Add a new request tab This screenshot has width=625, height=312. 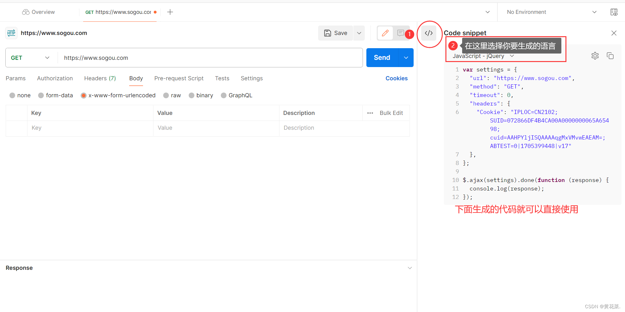pyautogui.click(x=170, y=12)
